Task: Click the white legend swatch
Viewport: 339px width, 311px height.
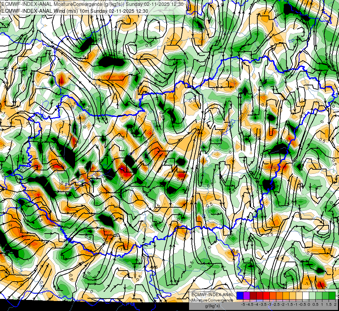Action: [x=306, y=296]
